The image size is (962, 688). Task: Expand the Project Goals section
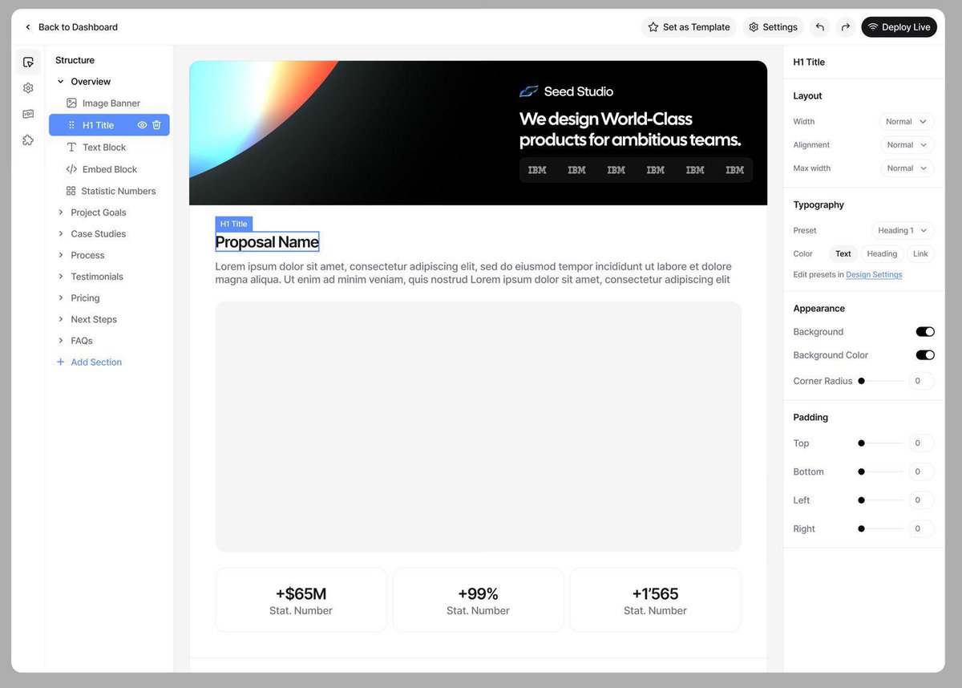point(60,212)
